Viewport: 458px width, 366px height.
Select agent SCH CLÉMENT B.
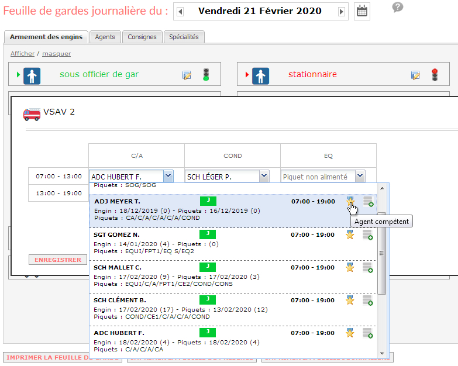(x=232, y=309)
